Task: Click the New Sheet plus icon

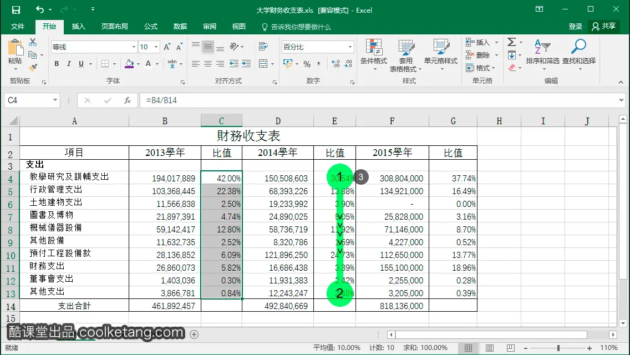Action: (194, 334)
